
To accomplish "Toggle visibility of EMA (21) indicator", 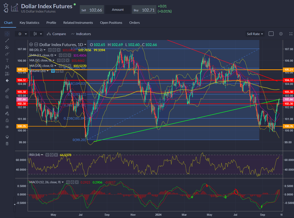I will point(61,55).
